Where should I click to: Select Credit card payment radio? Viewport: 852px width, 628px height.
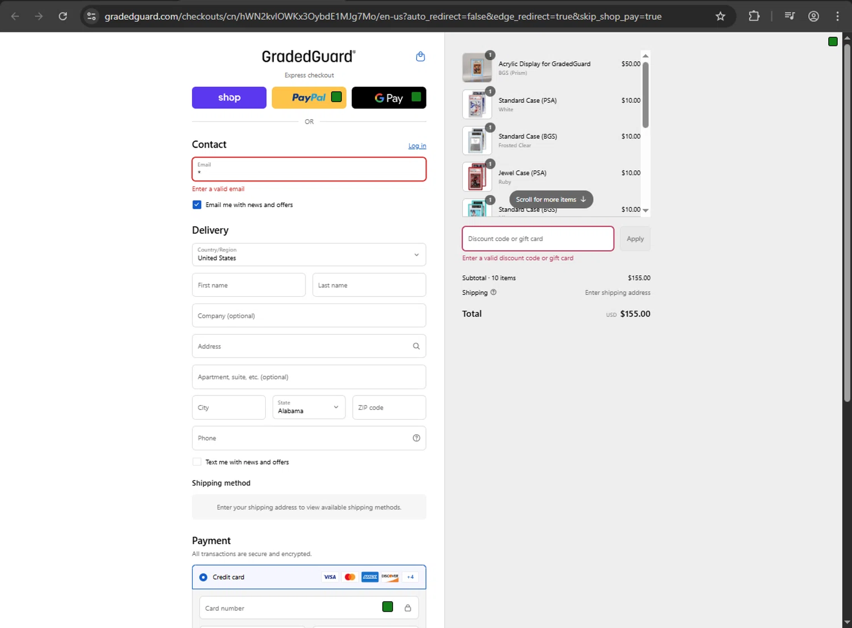tap(203, 578)
